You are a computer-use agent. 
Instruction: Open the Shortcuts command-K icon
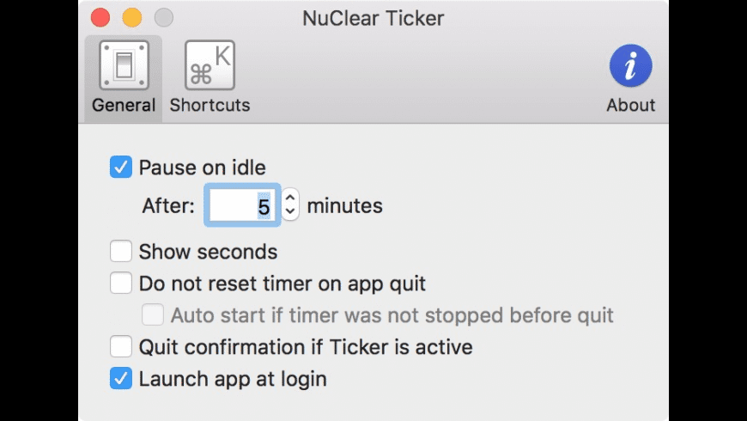coord(210,65)
